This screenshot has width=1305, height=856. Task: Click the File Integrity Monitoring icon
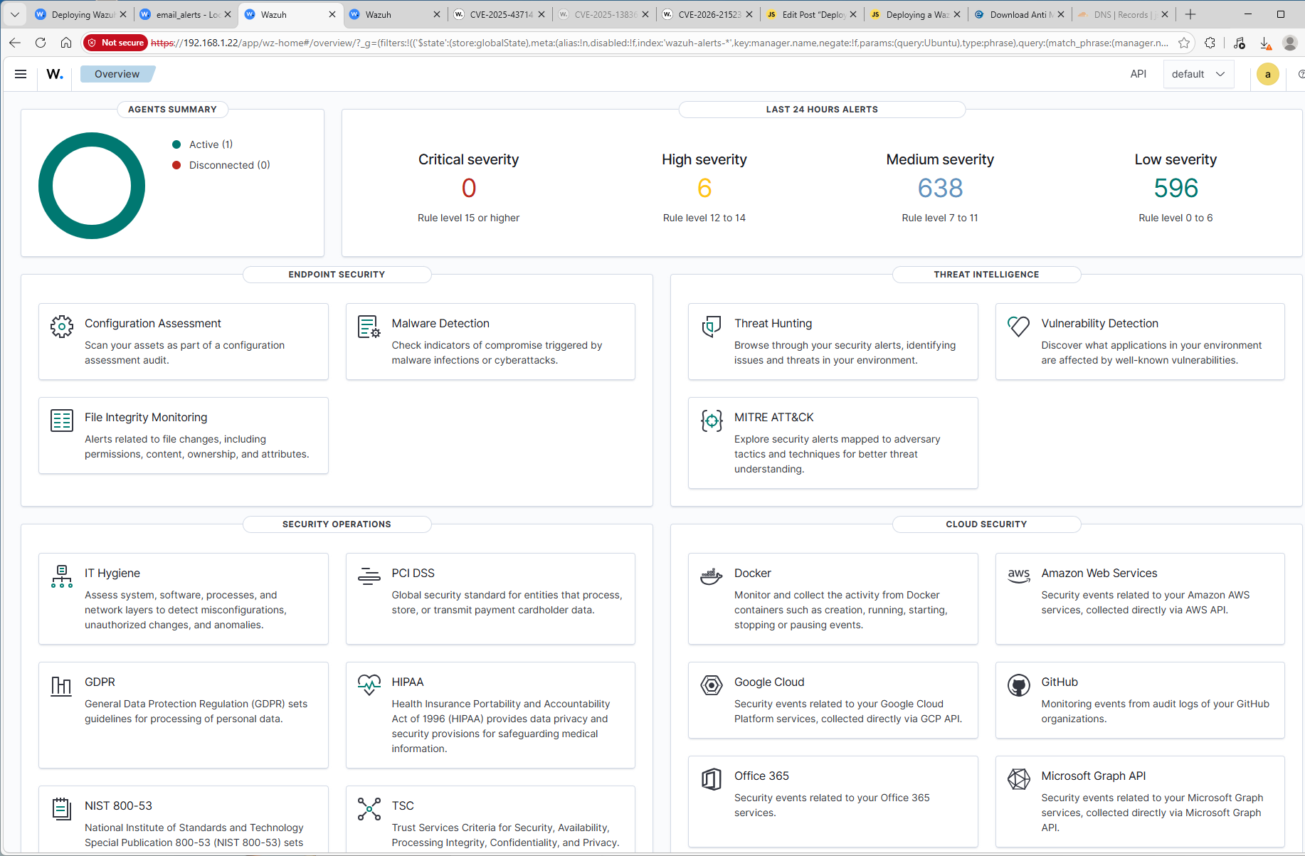click(x=62, y=421)
